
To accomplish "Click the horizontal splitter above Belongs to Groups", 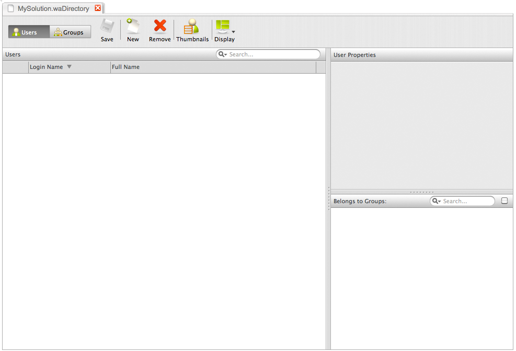I will click(x=421, y=192).
